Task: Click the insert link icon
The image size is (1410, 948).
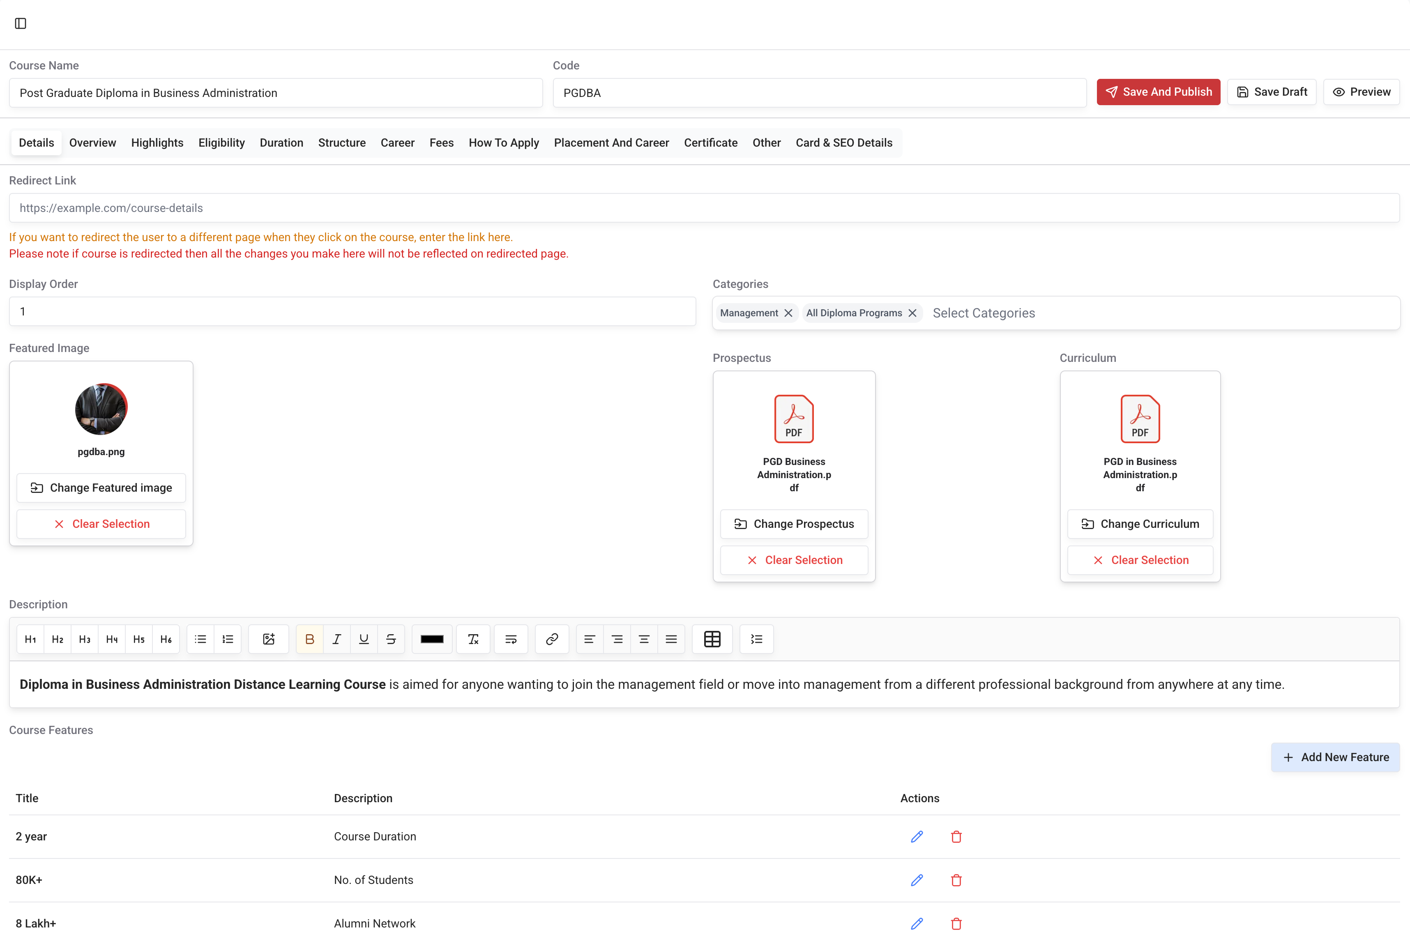Action: pyautogui.click(x=551, y=639)
